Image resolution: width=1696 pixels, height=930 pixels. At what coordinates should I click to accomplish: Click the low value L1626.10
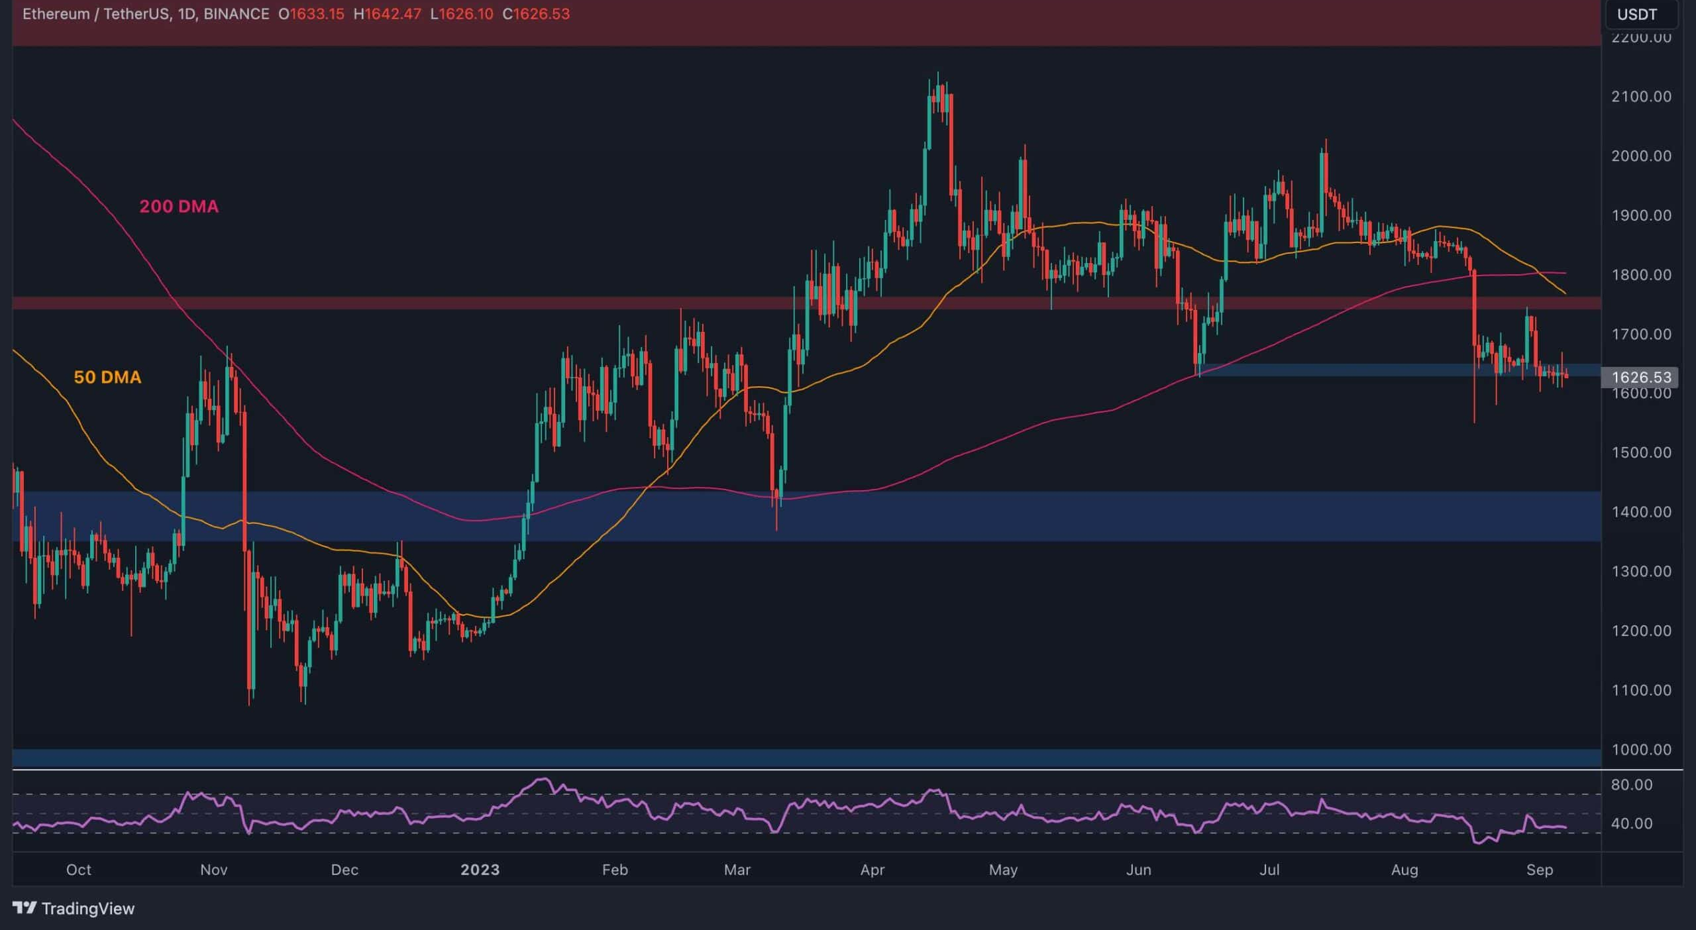tap(462, 14)
